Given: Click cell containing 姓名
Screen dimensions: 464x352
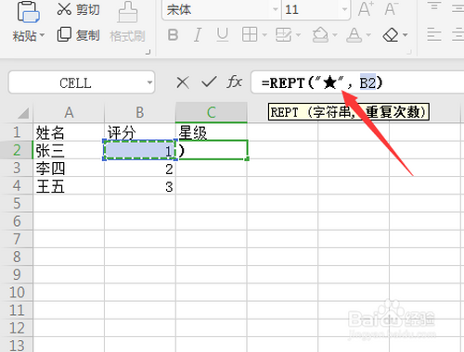Looking at the screenshot, I should pyautogui.click(x=69, y=132).
